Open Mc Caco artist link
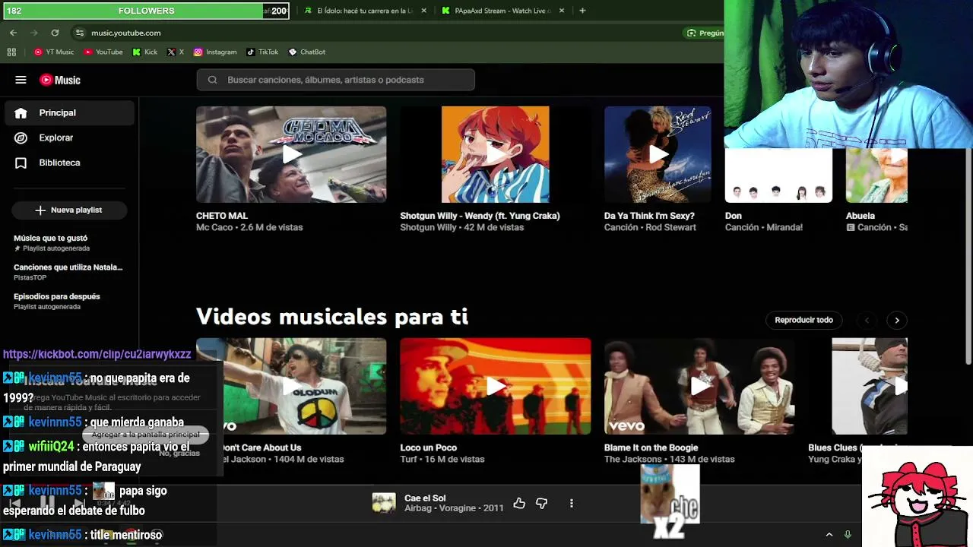The width and height of the screenshot is (973, 547). coord(214,227)
